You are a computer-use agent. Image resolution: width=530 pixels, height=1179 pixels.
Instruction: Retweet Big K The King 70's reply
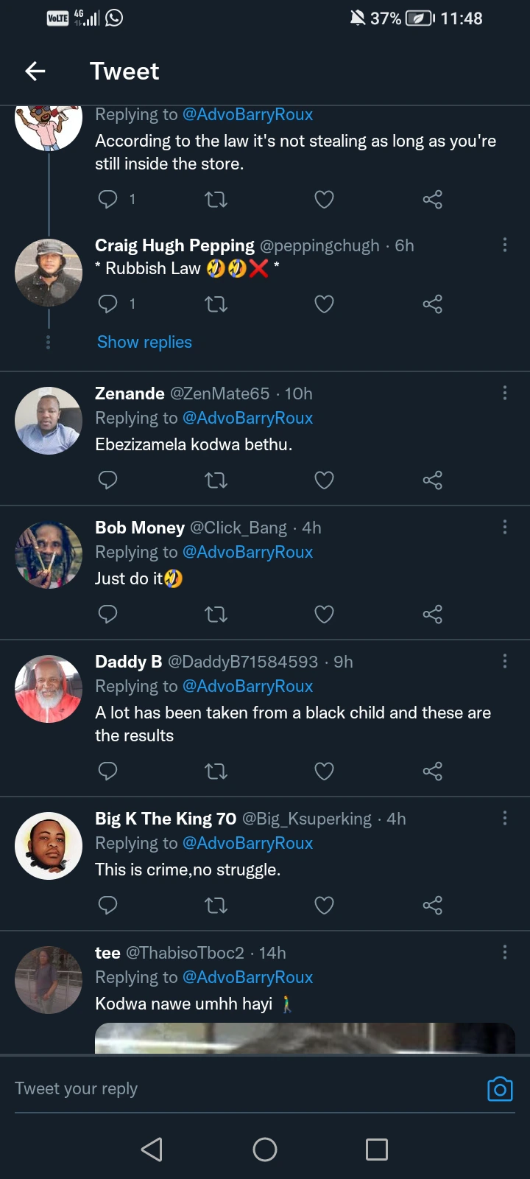(x=216, y=905)
